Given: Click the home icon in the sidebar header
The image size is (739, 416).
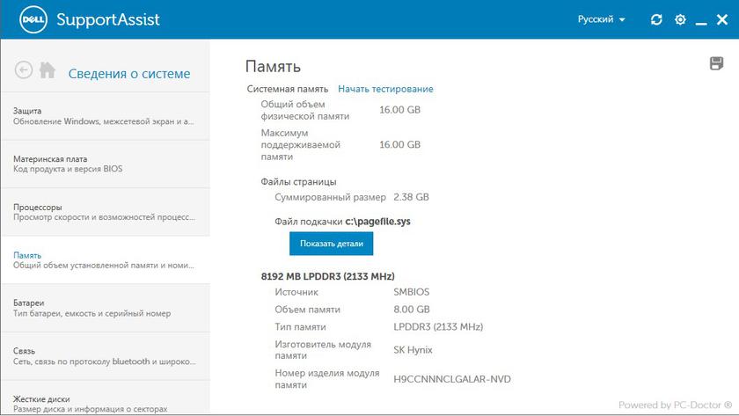Looking at the screenshot, I should pyautogui.click(x=48, y=70).
